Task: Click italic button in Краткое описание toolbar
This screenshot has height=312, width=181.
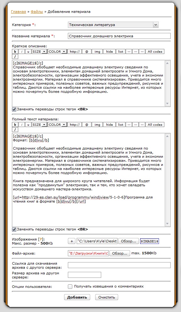Action: click(x=22, y=51)
